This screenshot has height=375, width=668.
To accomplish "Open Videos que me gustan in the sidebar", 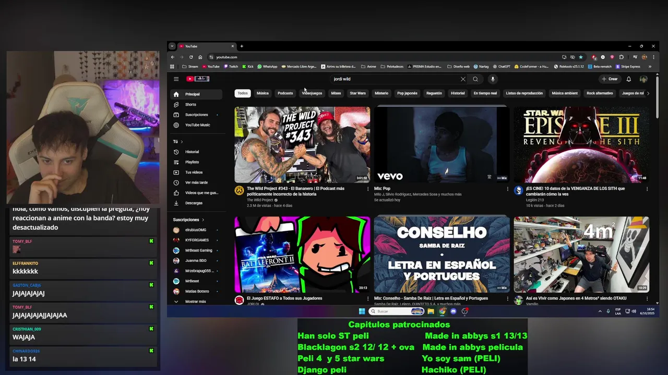I will click(196, 193).
